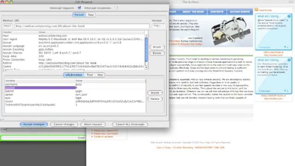This screenshot has height=166, width=295.
Task: Click the Feed Entries RSS icon
Action: click(256, 10)
